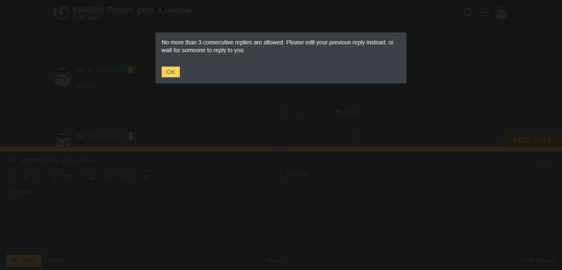Open the hamburger menu icon
Viewport: 562px width, 270px height.
coord(484,13)
